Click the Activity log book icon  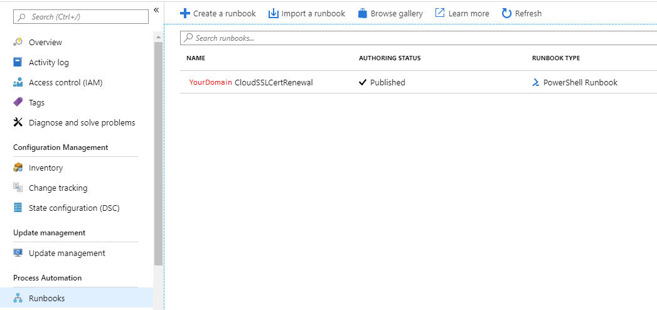point(18,62)
